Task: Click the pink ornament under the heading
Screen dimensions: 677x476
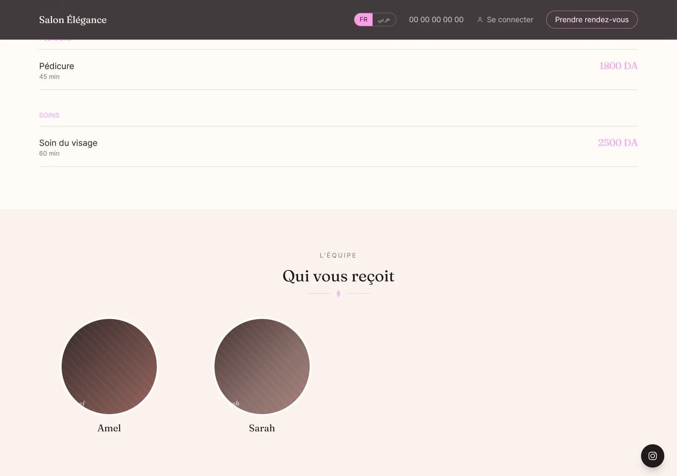Action: 338,294
